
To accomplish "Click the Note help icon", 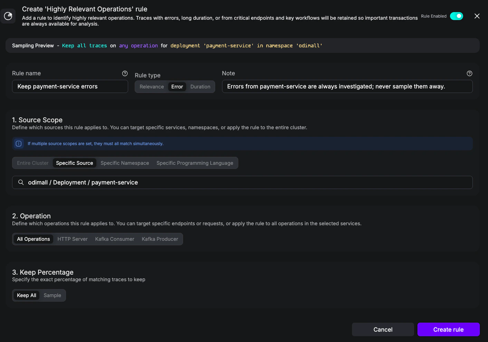I will click(469, 73).
